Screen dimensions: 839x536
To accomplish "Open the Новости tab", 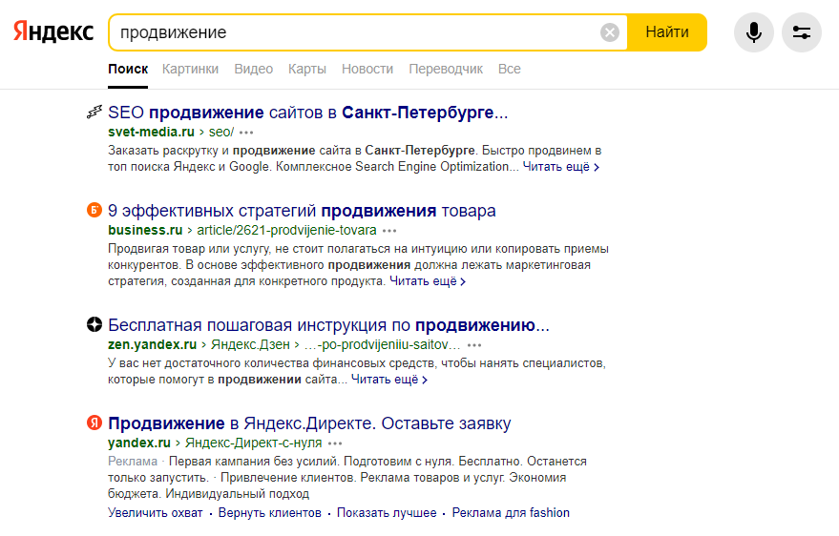I will [x=367, y=69].
